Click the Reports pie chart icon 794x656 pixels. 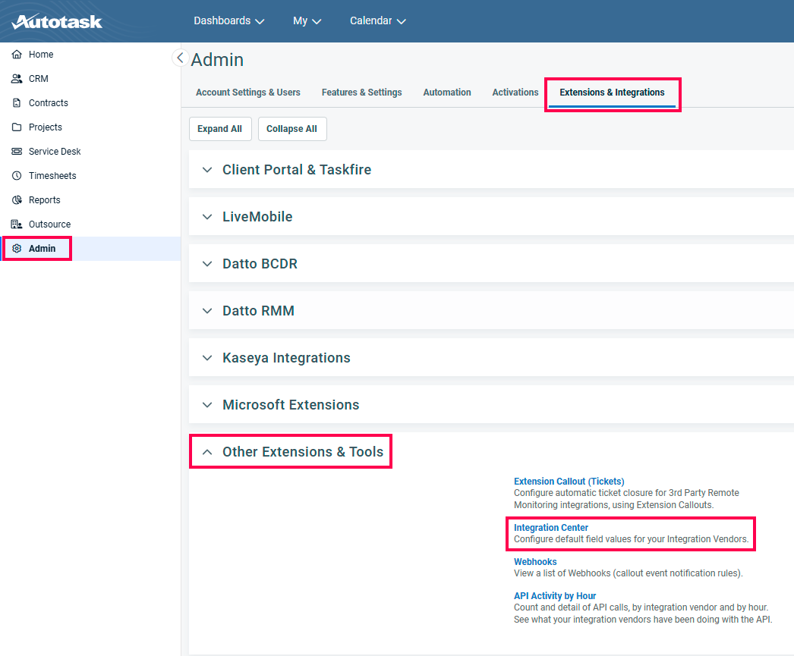(17, 200)
